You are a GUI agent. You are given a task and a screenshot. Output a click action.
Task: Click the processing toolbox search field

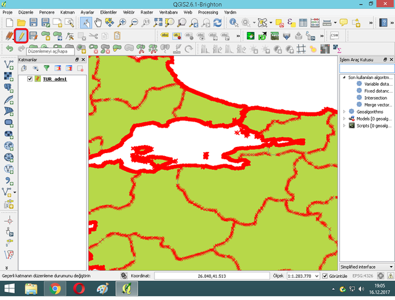[x=367, y=69]
